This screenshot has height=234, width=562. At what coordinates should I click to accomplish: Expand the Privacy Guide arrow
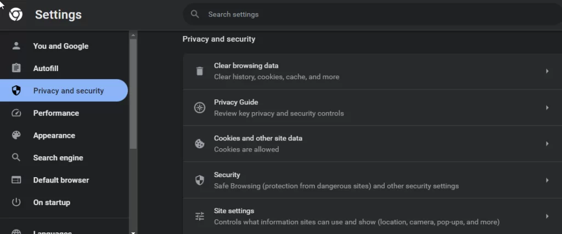[x=547, y=108]
